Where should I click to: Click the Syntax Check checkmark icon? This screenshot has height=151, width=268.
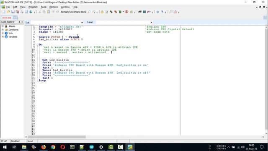[x=107, y=12]
